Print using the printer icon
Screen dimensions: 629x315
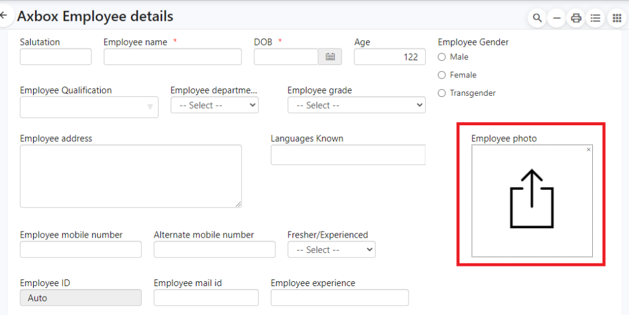tap(576, 18)
